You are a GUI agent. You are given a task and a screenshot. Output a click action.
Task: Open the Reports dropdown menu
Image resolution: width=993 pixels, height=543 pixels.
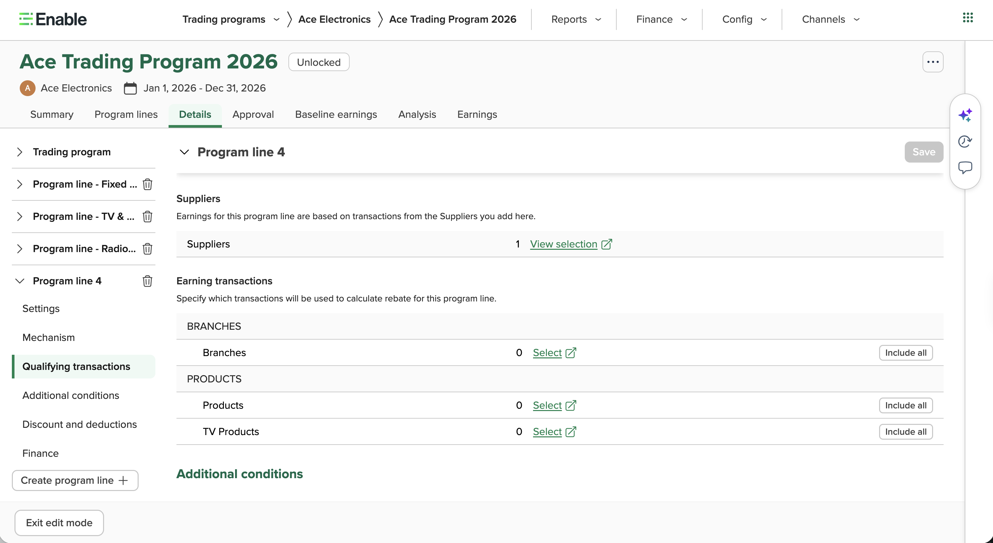(x=576, y=19)
